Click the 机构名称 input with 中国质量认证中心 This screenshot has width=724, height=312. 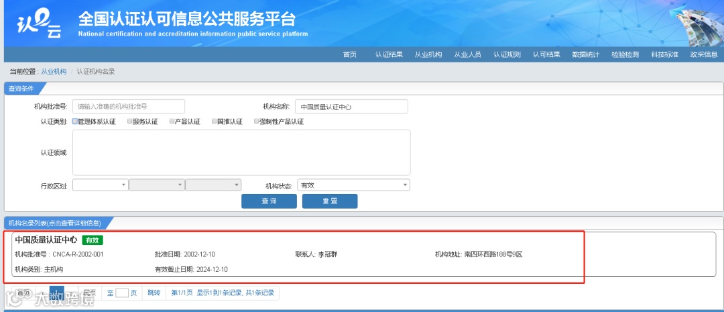click(351, 106)
